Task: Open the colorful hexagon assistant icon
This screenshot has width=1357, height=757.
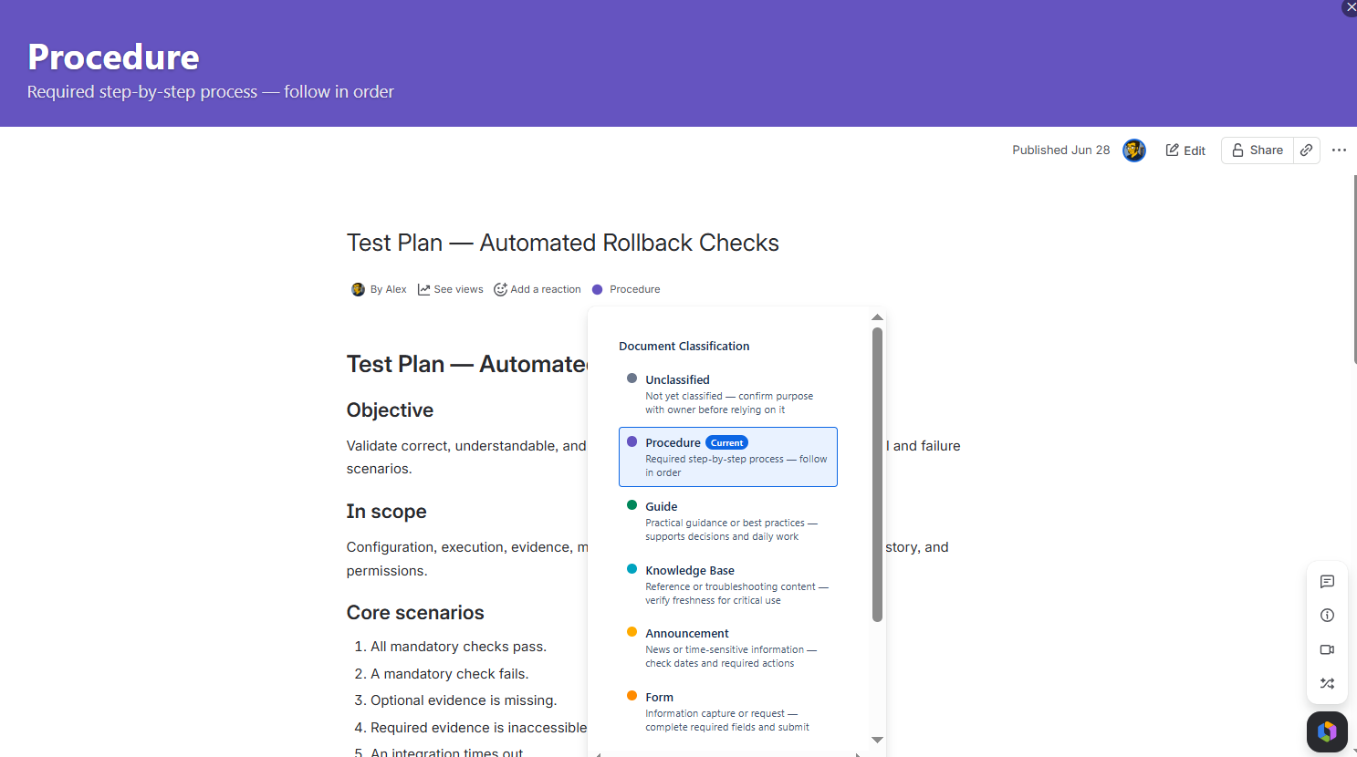Action: [x=1327, y=731]
